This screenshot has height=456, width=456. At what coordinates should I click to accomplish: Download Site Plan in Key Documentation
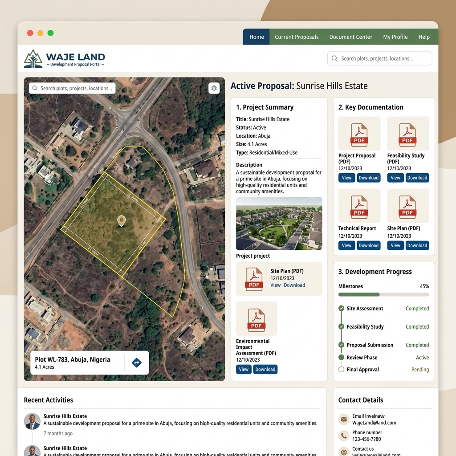(417, 245)
